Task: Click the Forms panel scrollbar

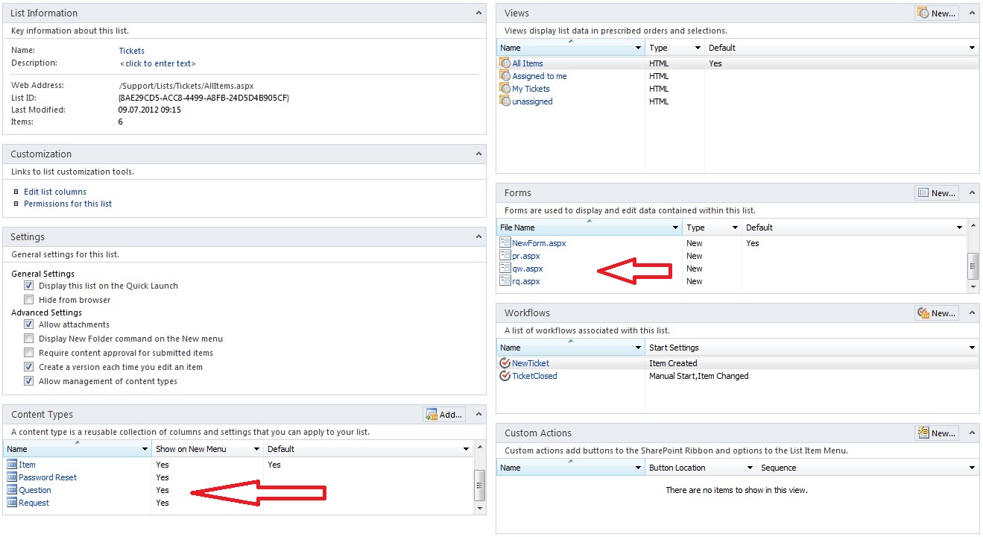Action: [973, 267]
